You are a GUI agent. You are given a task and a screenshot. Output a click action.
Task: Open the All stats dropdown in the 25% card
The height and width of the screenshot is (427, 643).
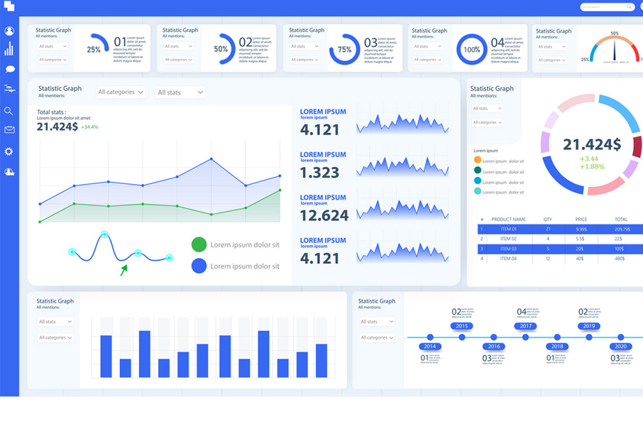[x=53, y=46]
